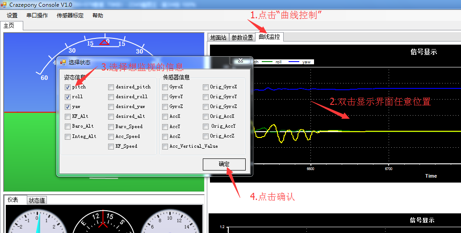
Task: Enable the KF_Alt checkbox
Action: click(67, 116)
